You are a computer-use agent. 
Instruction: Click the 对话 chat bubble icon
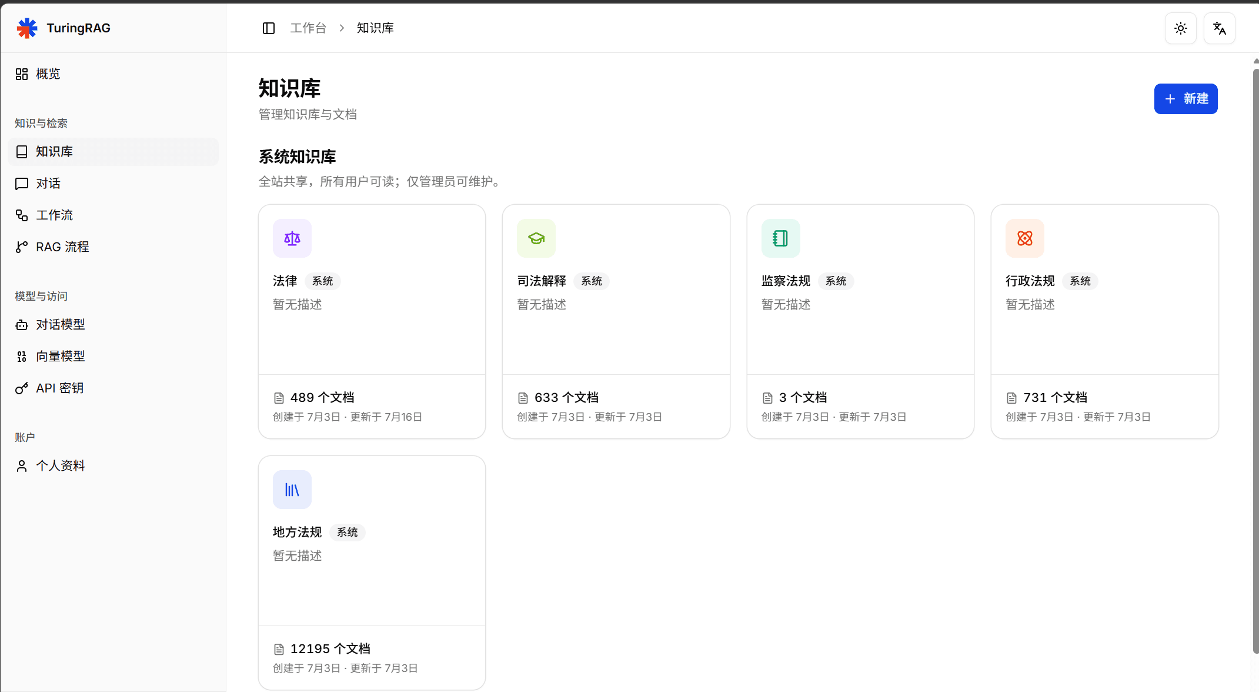coord(22,184)
